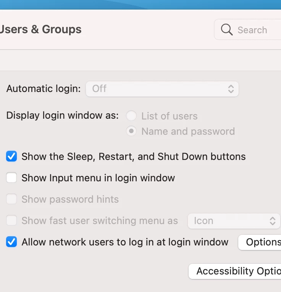Screen dimensions: 281x292
Task: Open Accessibility Options
Action: click(235, 271)
